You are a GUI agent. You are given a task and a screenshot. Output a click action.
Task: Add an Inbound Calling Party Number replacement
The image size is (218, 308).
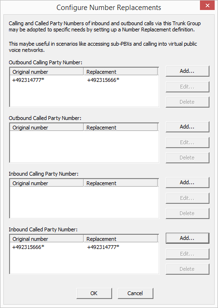(x=188, y=182)
